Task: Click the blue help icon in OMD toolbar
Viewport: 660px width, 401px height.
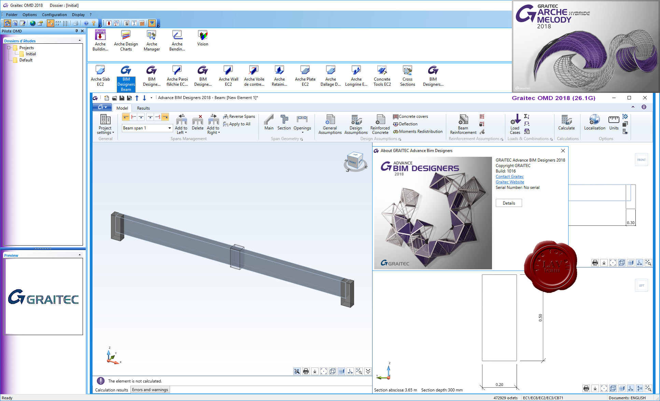Action: coord(86,23)
